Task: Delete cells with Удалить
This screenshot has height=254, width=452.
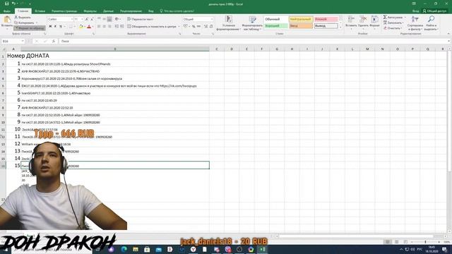Action: click(x=363, y=22)
